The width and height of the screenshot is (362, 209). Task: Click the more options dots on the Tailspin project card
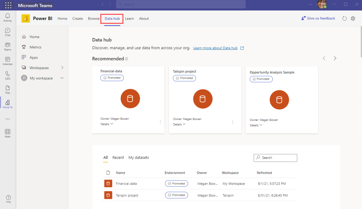point(233,122)
